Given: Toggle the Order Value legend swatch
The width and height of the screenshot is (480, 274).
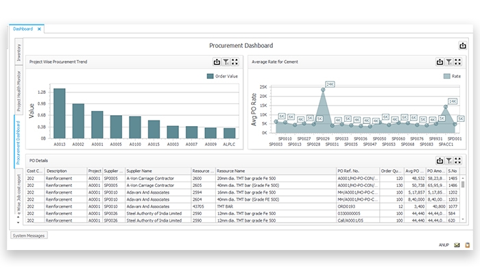Looking at the screenshot, I should coord(210,76).
